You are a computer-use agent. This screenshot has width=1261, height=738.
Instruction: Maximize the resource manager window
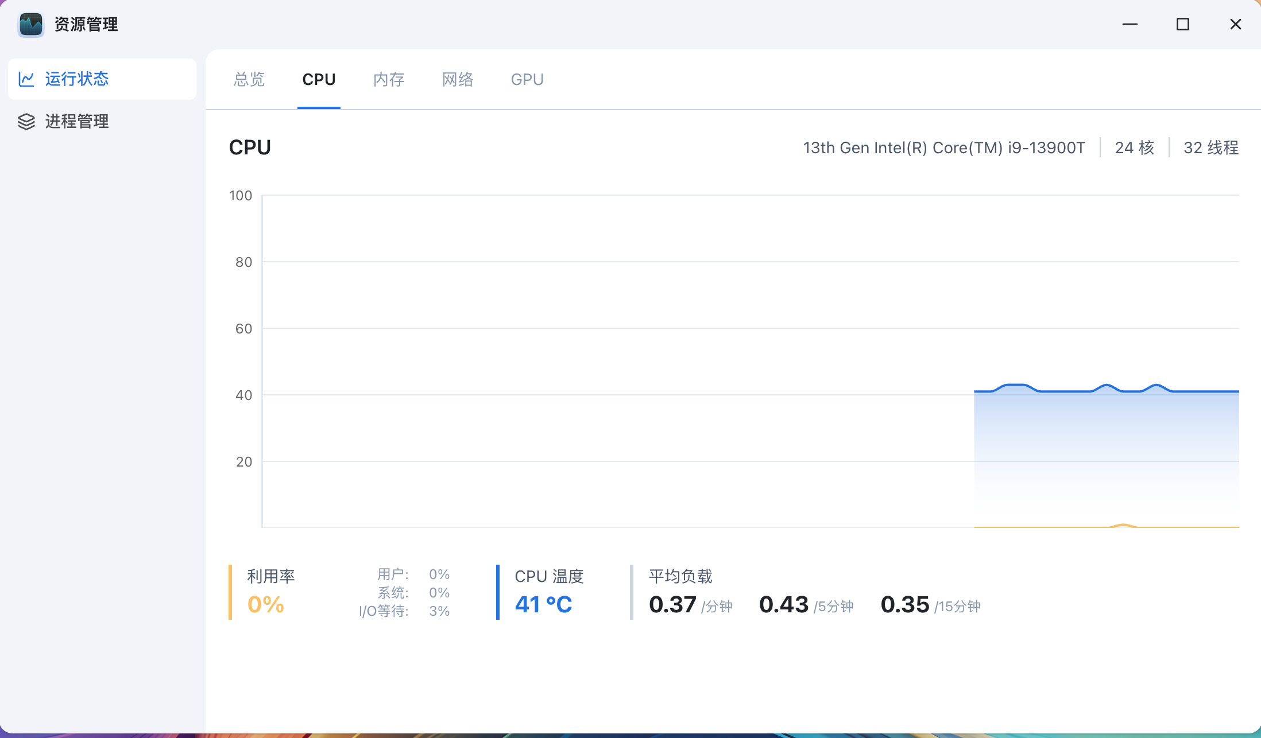1182,24
